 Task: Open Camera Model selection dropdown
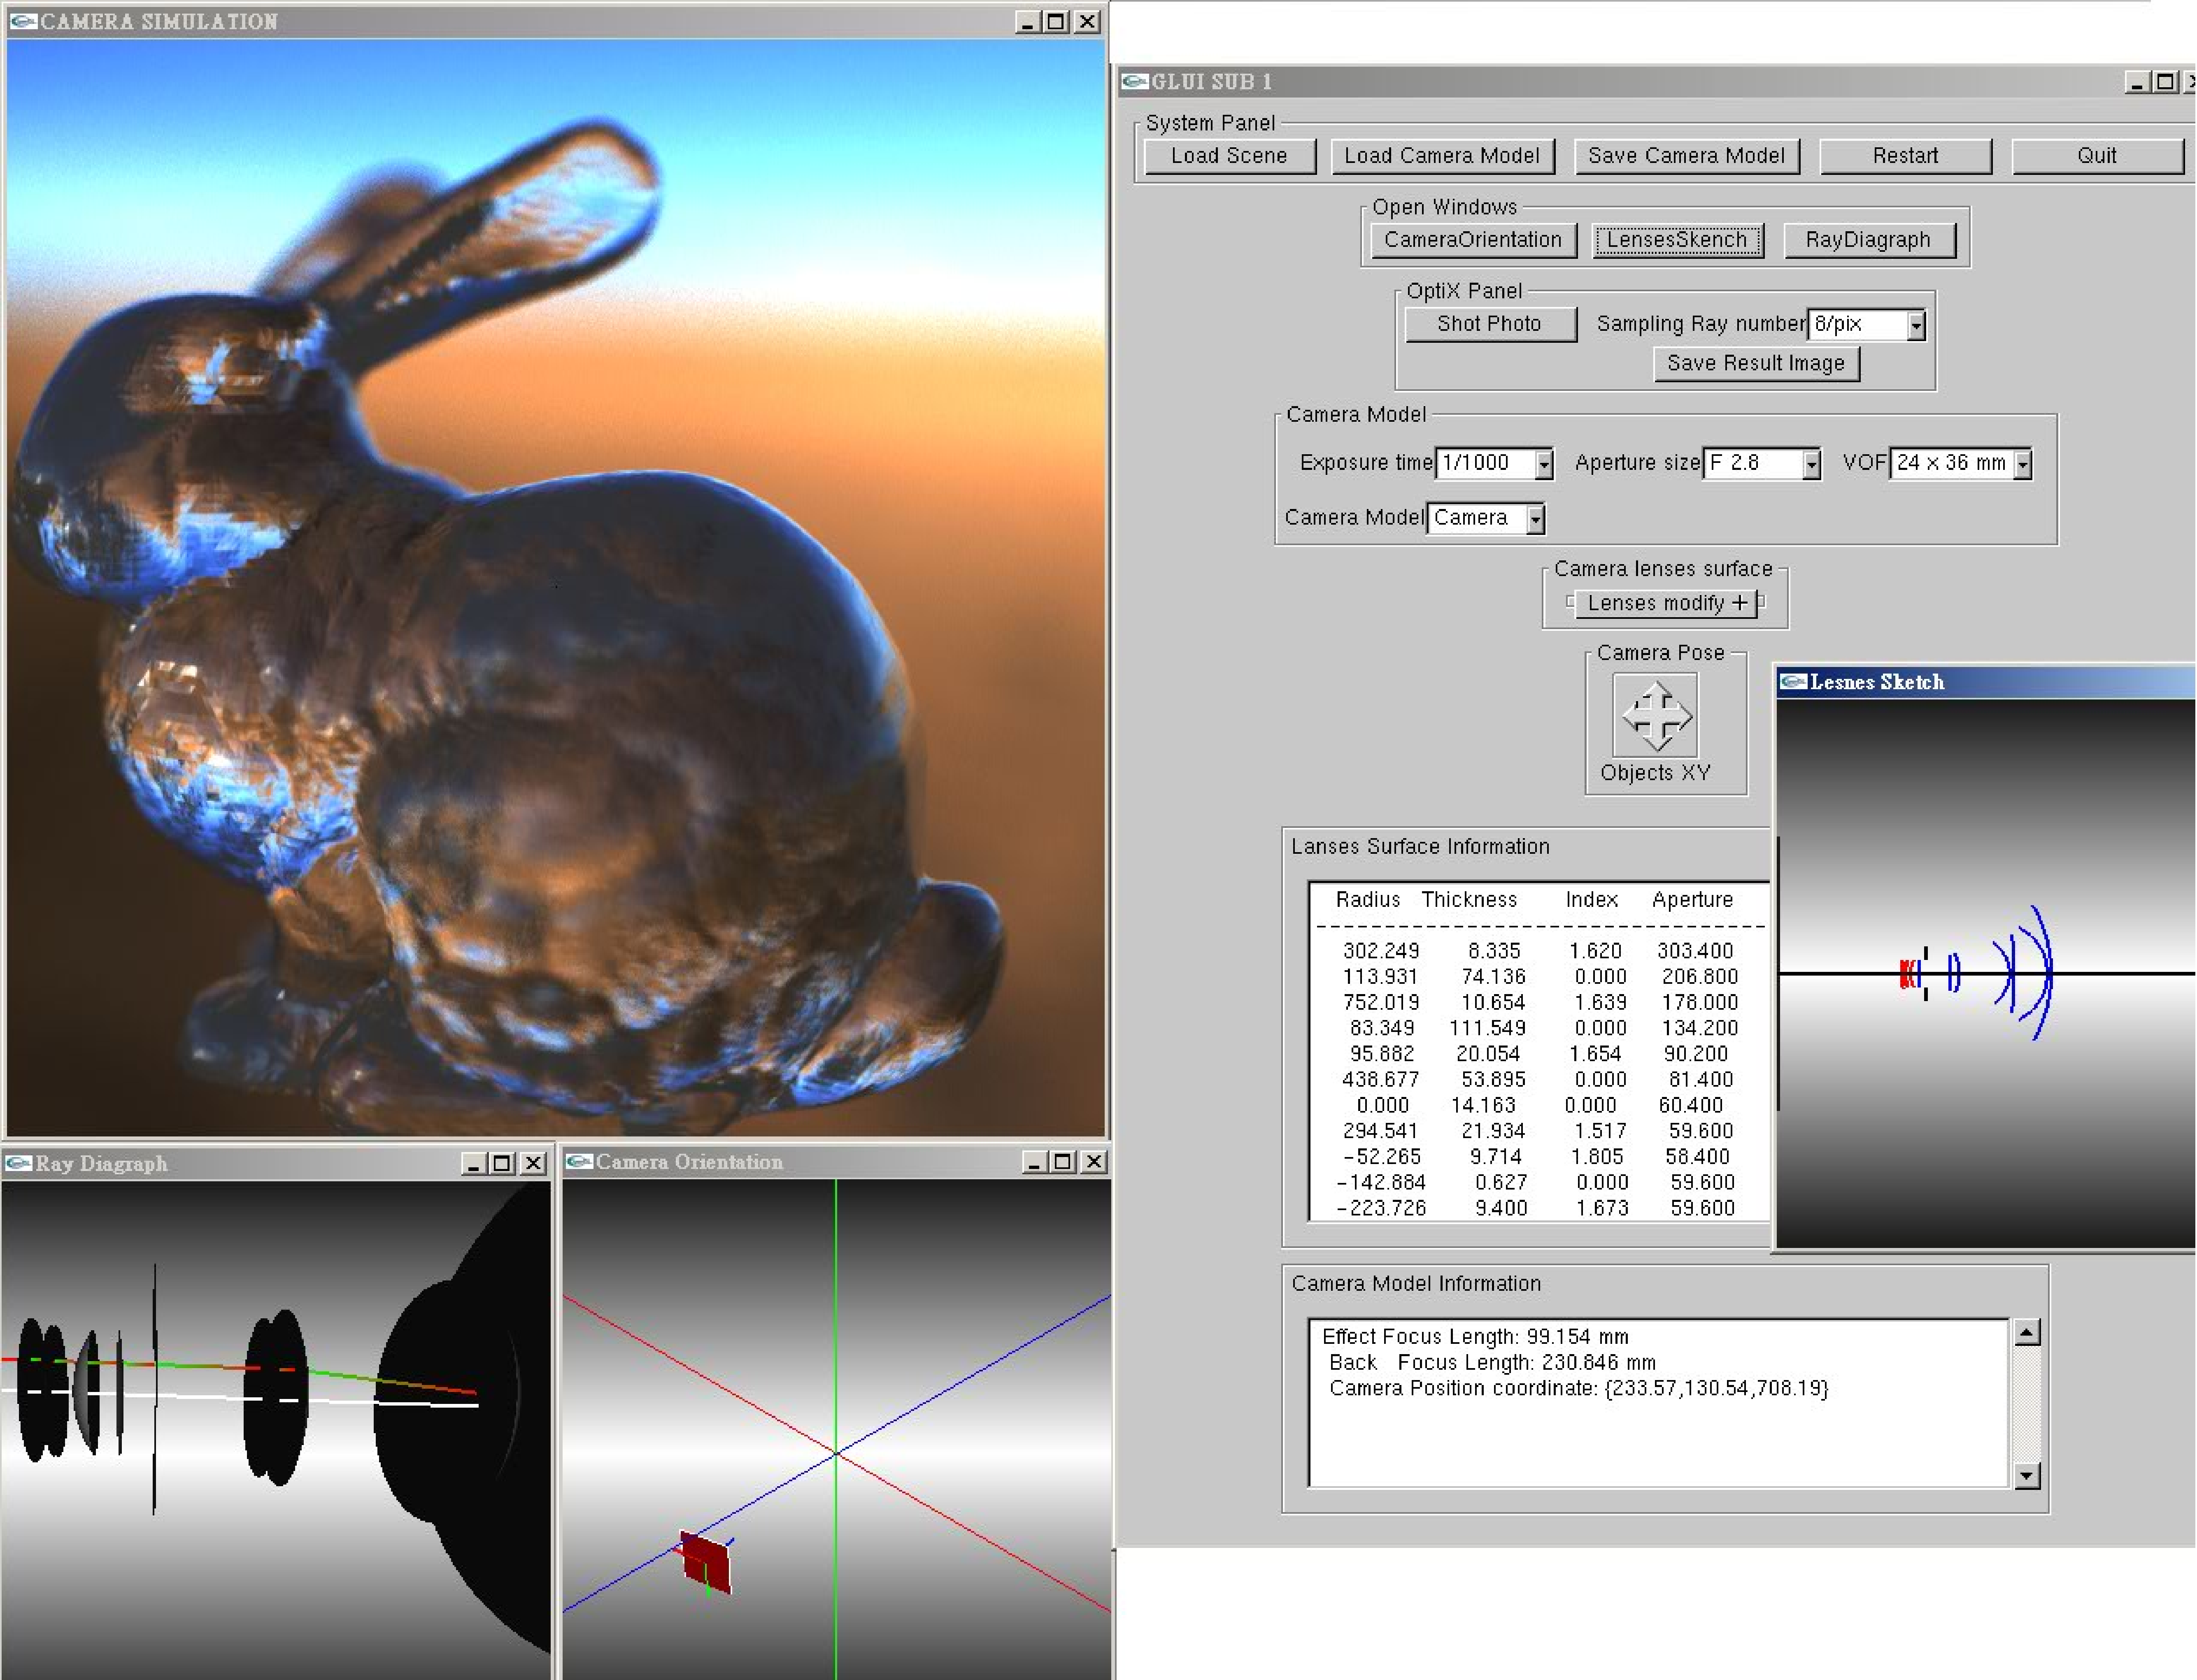tap(1535, 519)
